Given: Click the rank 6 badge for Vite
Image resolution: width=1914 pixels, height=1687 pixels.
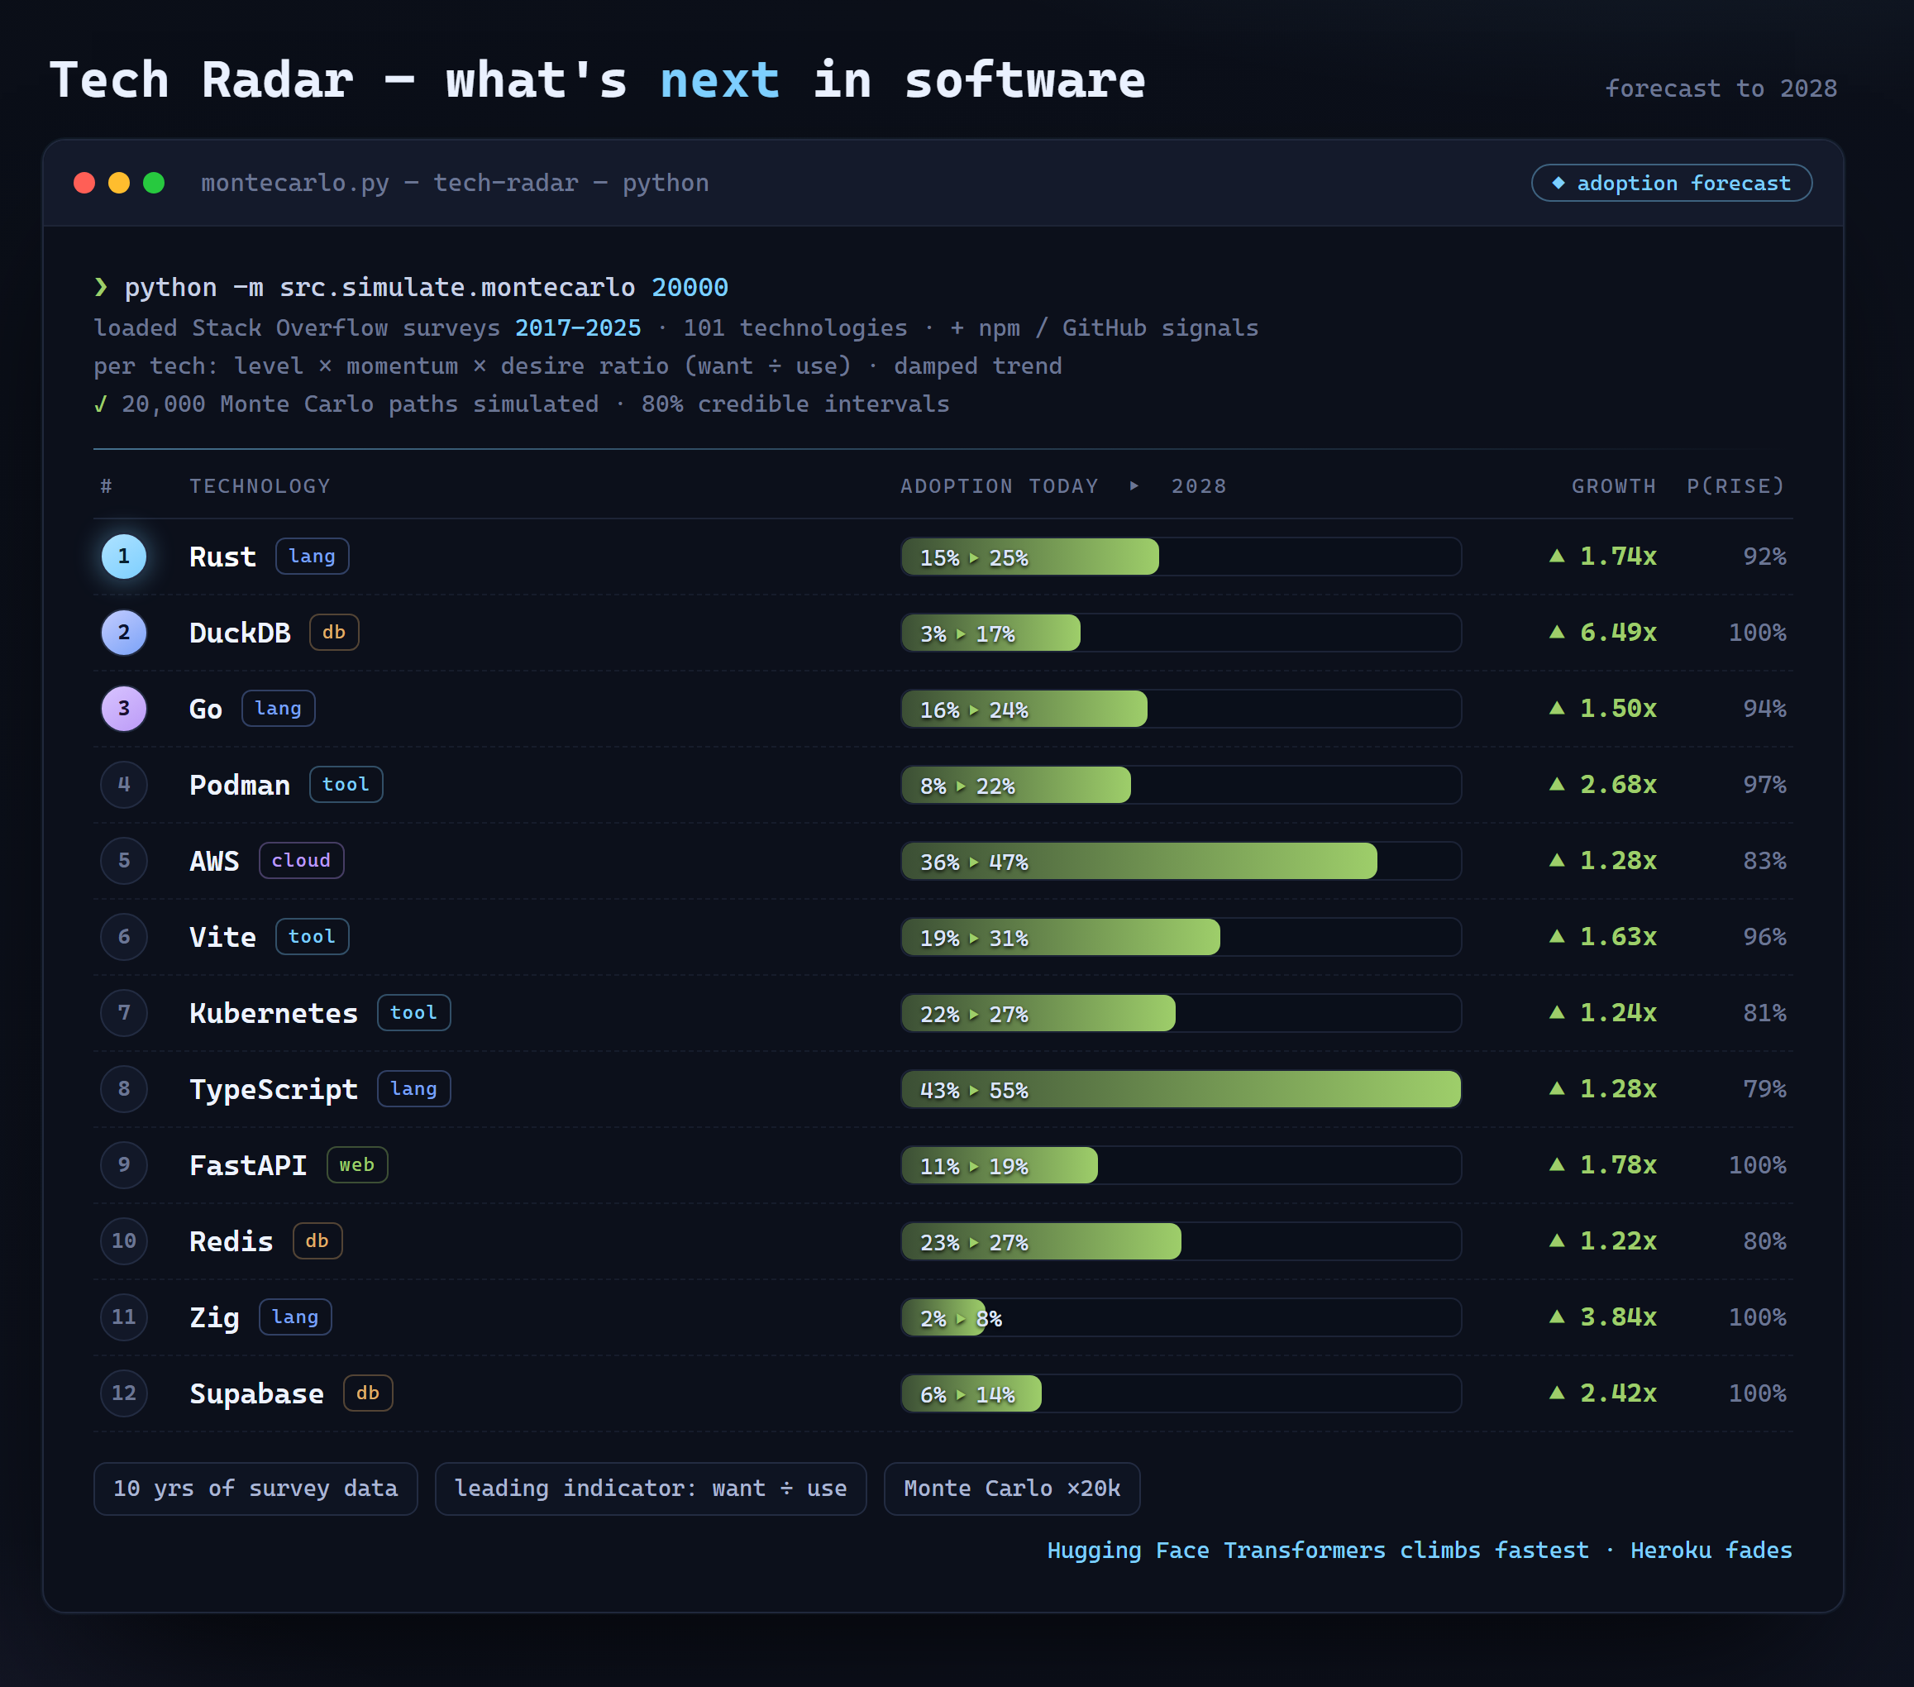Looking at the screenshot, I should coord(124,937).
